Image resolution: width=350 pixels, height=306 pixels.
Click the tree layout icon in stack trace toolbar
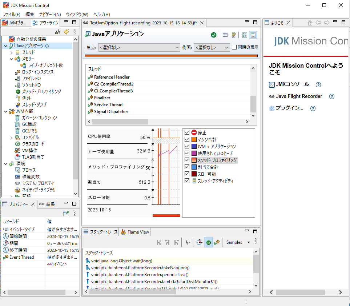pos(188,242)
